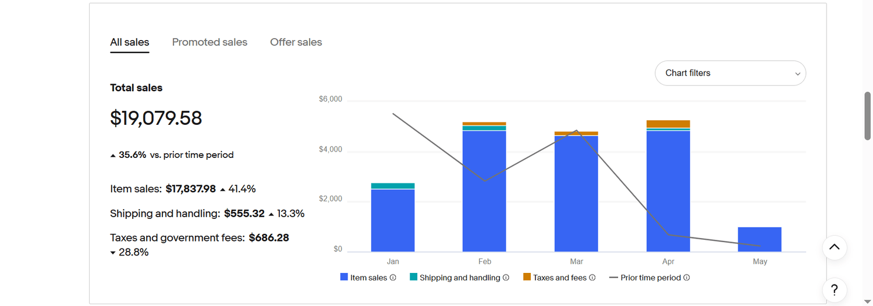This screenshot has height=306, width=873.
Task: Click the orange Taxes and fees legend swatch
Action: point(527,278)
